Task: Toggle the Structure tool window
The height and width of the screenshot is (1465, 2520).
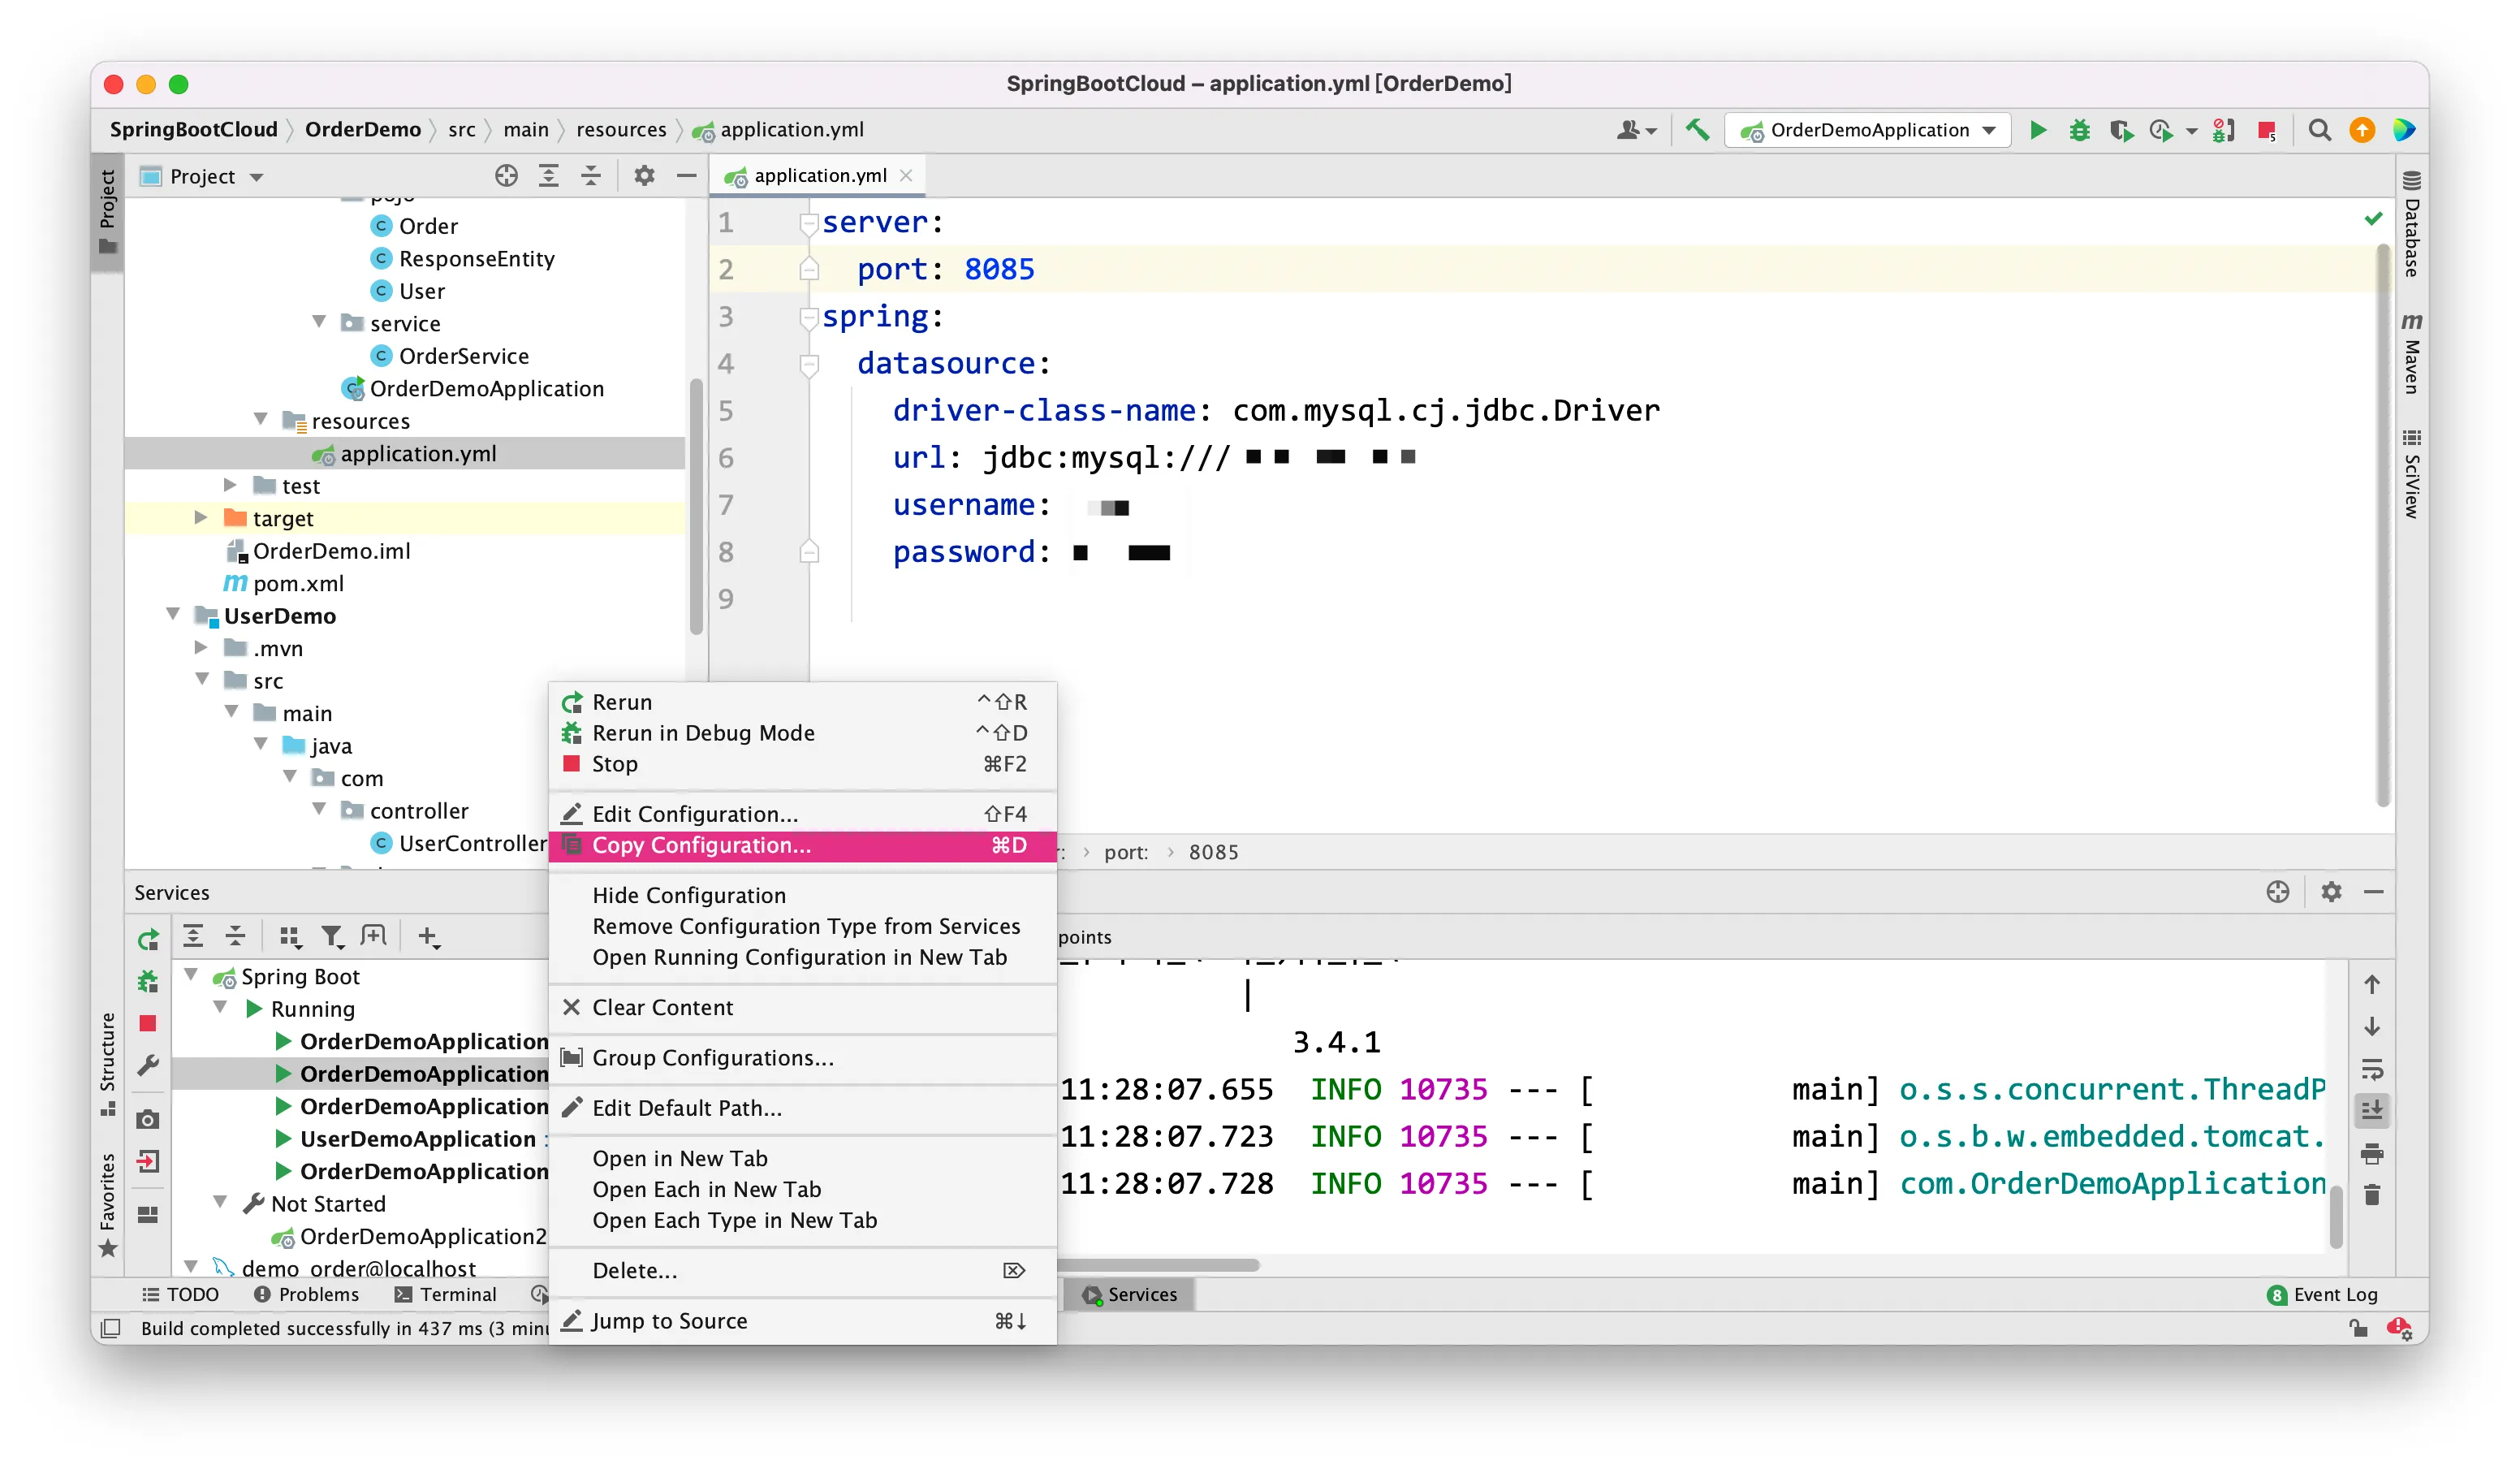Action: 108,1064
